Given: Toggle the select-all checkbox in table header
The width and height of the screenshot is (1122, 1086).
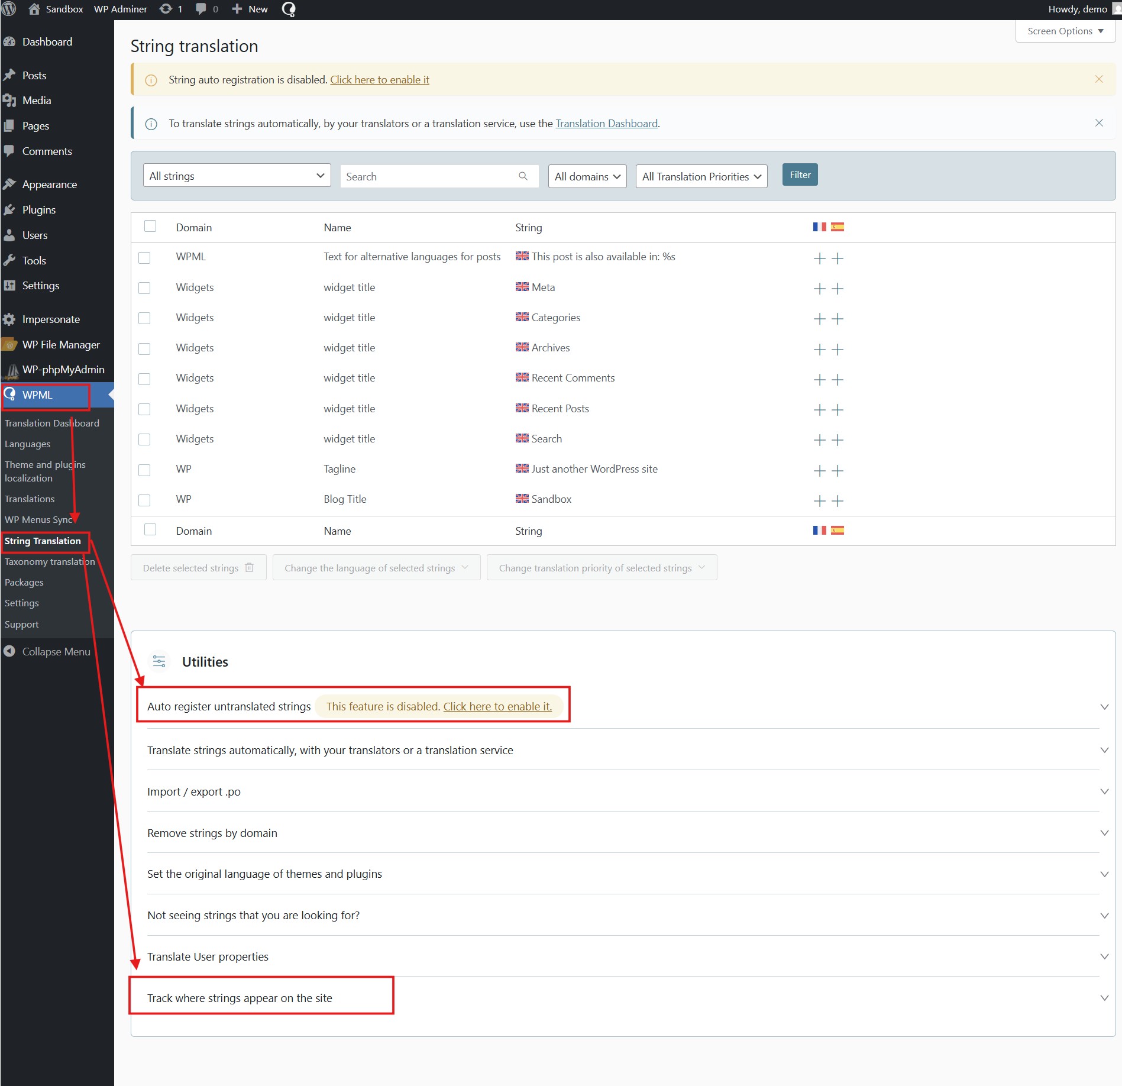Looking at the screenshot, I should 150,226.
